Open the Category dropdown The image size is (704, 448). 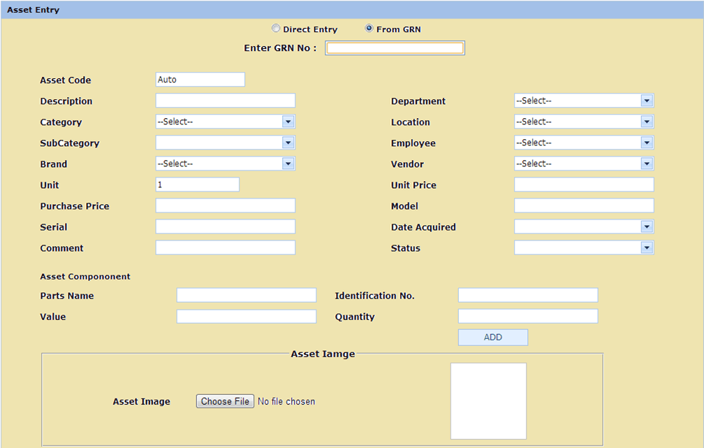click(225, 122)
